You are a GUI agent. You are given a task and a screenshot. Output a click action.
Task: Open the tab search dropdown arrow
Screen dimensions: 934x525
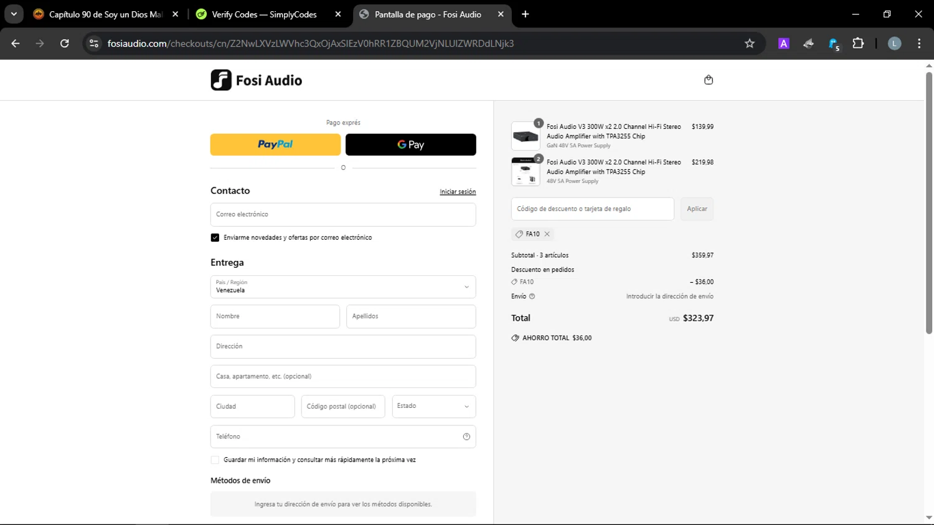[14, 14]
